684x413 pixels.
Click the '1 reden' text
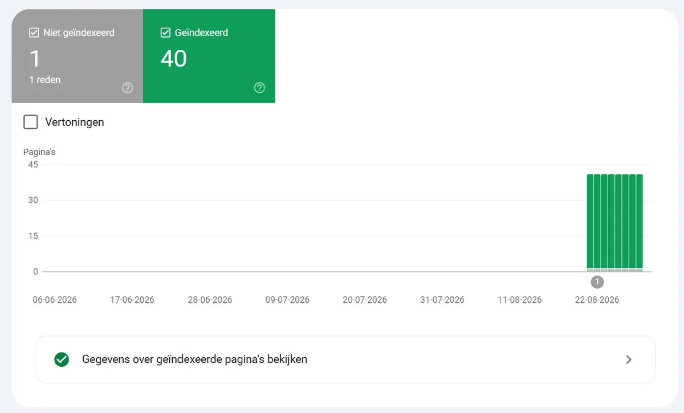[x=45, y=80]
